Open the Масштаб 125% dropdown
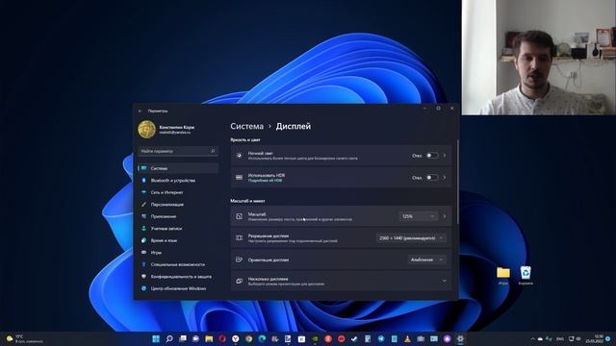Screen dimensions: 616x346 coord(419,216)
